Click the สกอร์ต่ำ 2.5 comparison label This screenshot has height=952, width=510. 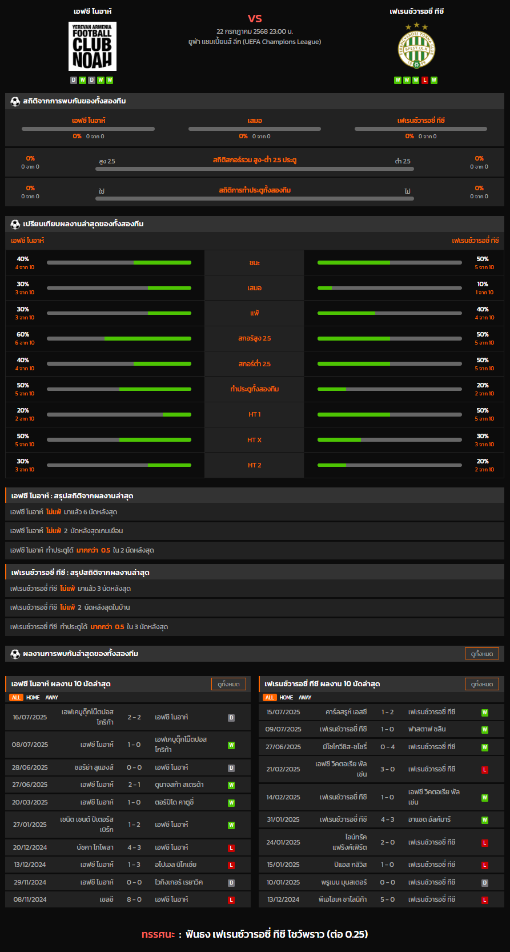click(255, 364)
